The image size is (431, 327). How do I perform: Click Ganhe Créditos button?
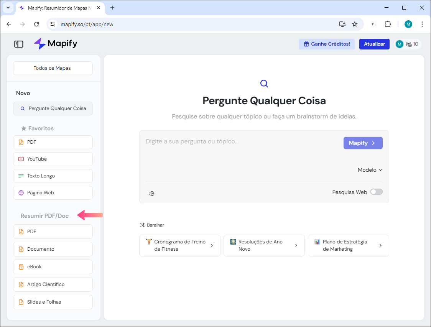[x=327, y=44]
